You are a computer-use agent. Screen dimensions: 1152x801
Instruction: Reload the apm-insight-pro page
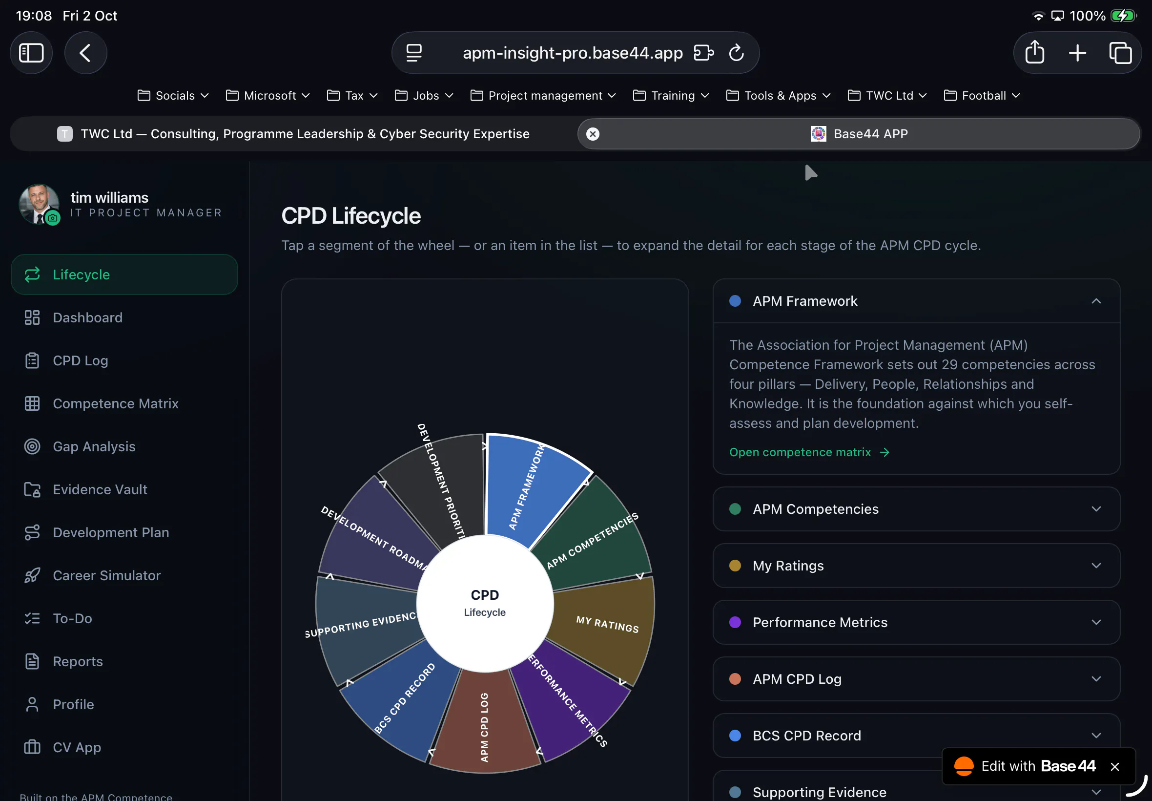coord(736,53)
